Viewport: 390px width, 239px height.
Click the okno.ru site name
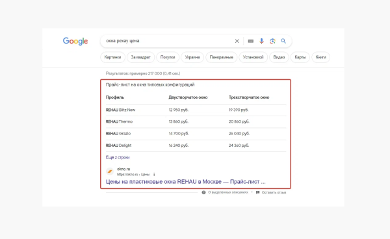(x=123, y=169)
